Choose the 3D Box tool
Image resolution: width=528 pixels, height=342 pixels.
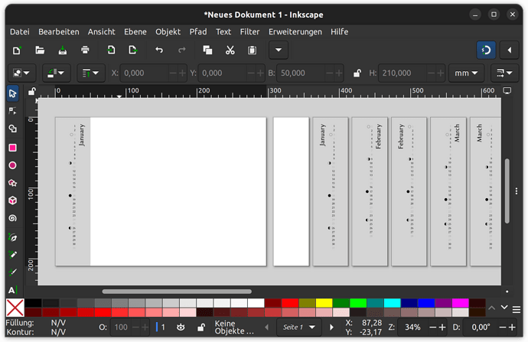(12, 200)
